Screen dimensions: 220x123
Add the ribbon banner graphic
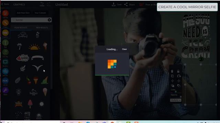coord(37,58)
